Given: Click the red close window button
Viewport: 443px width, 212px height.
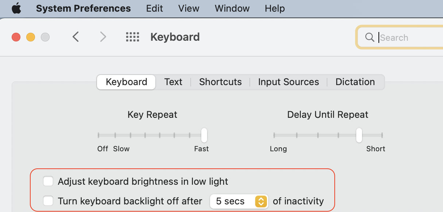Looking at the screenshot, I should pos(16,37).
